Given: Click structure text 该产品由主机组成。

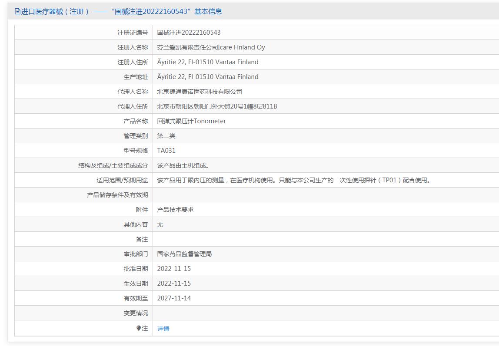Looking at the screenshot, I should tap(183, 165).
